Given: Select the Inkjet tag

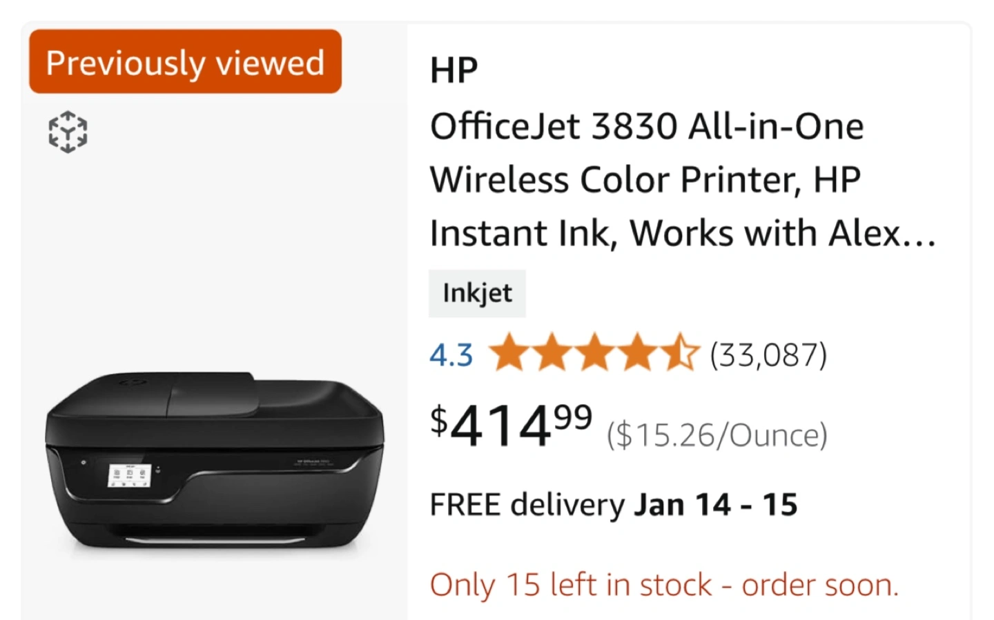Looking at the screenshot, I should pos(477,293).
